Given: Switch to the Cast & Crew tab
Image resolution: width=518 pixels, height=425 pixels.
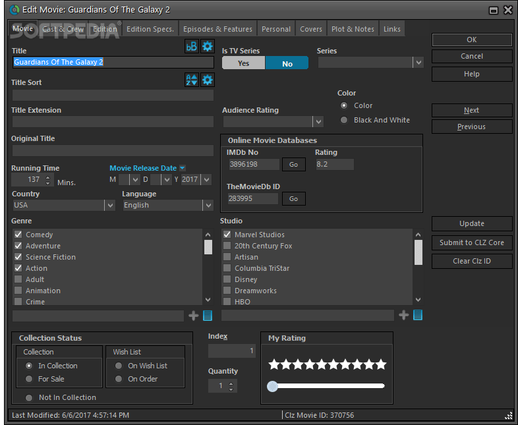Looking at the screenshot, I should click(x=63, y=29).
